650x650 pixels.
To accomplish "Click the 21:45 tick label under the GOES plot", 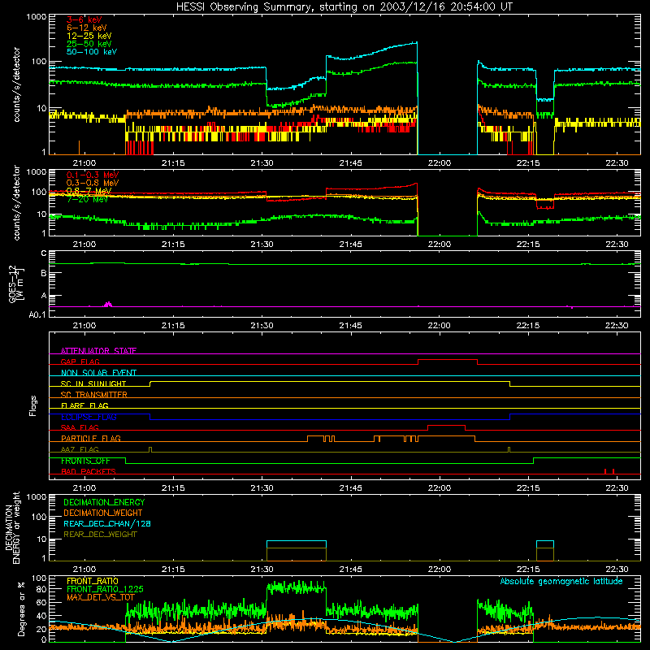I will (x=350, y=326).
